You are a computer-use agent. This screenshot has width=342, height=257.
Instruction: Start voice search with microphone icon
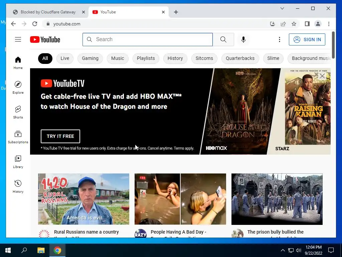point(243,39)
